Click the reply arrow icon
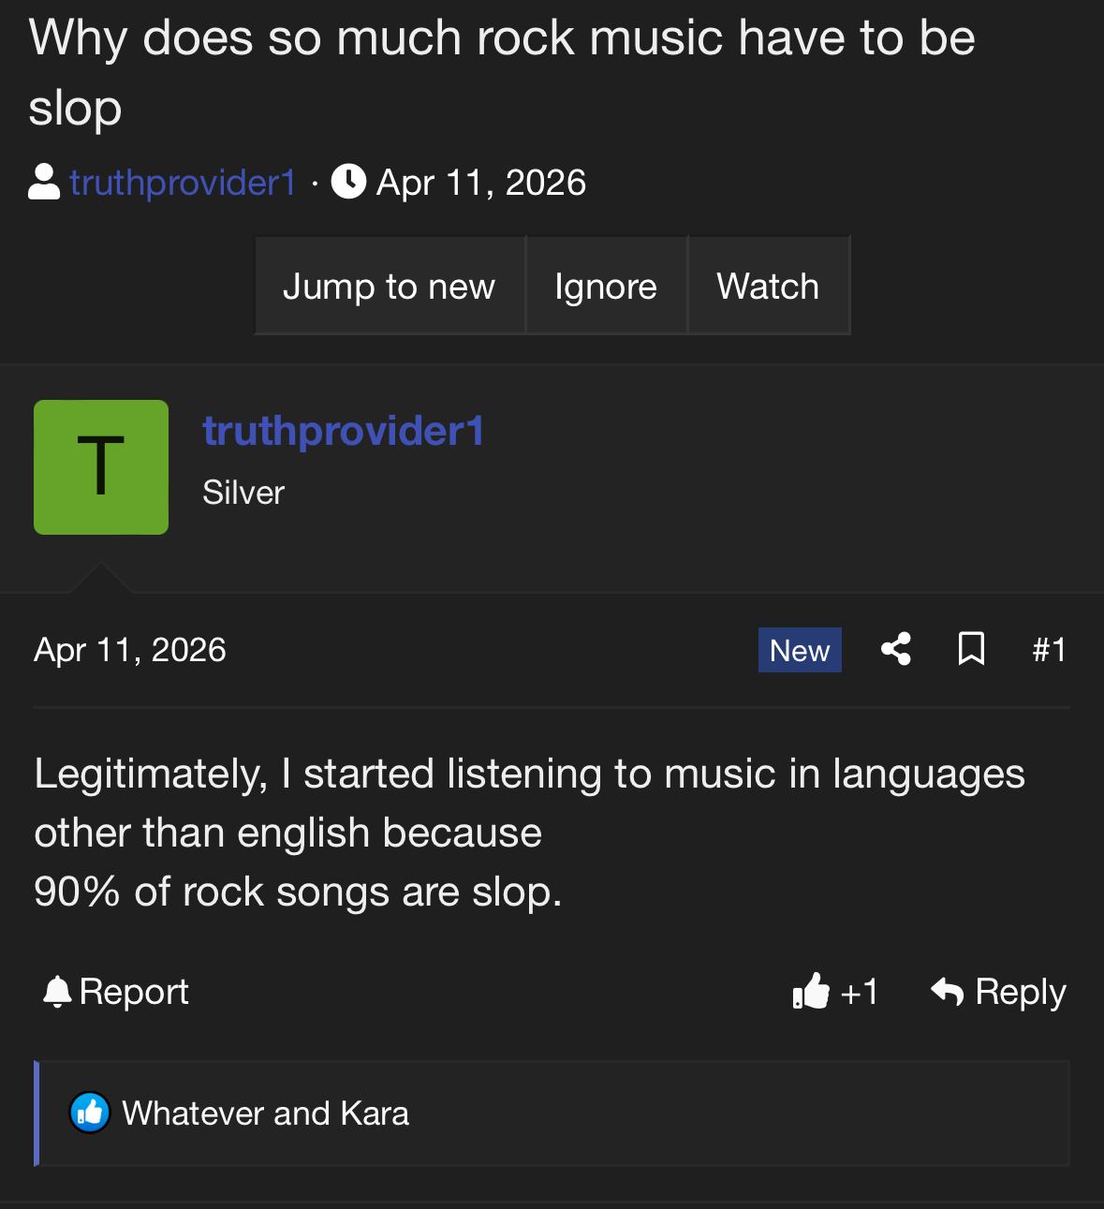The width and height of the screenshot is (1104, 1209). point(948,991)
